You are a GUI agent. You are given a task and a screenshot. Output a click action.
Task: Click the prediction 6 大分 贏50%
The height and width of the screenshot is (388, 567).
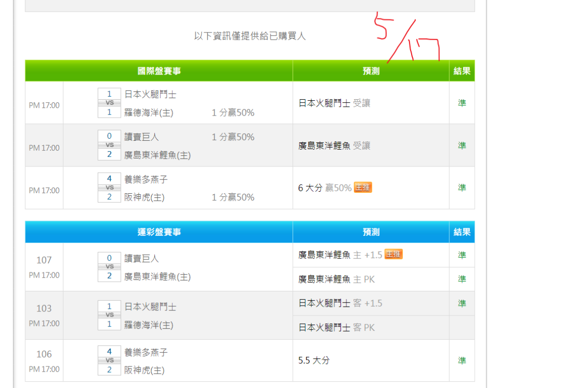click(325, 187)
